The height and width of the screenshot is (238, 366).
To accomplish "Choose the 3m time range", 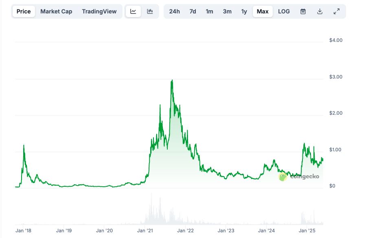I will pyautogui.click(x=227, y=11).
